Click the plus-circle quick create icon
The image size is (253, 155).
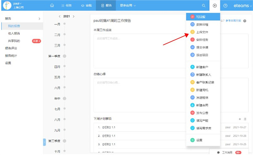coord(215,5)
